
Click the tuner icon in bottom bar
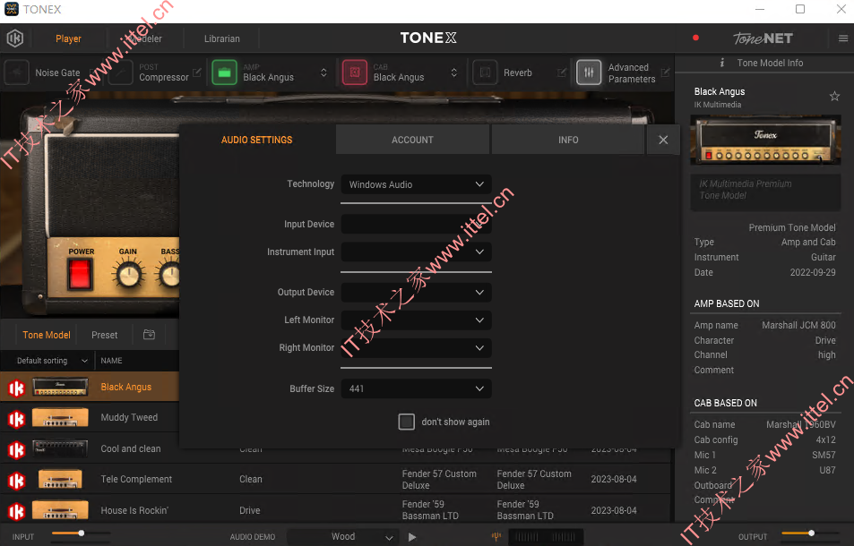[x=496, y=537]
